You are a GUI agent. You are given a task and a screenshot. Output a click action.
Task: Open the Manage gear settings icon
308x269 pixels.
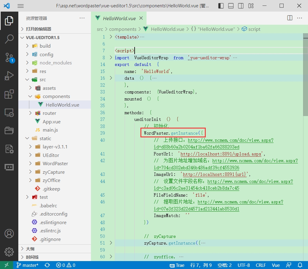pos(9,252)
